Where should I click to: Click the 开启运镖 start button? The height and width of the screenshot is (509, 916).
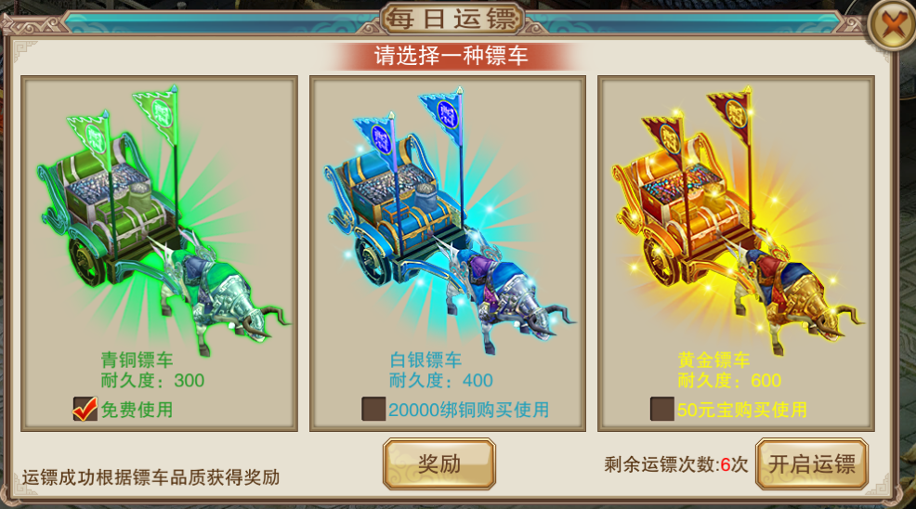pyautogui.click(x=811, y=464)
